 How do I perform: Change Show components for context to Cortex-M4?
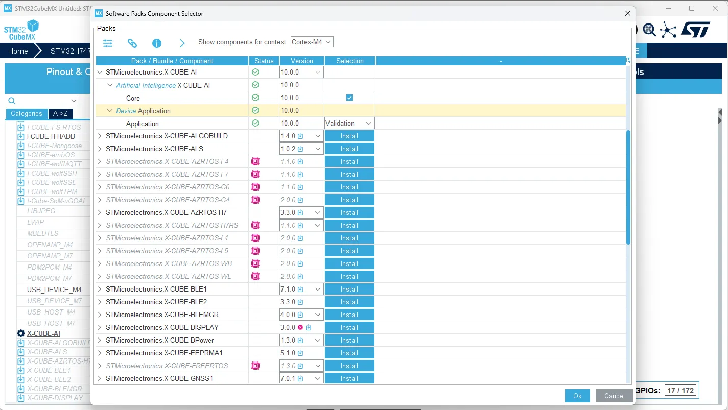coord(312,42)
